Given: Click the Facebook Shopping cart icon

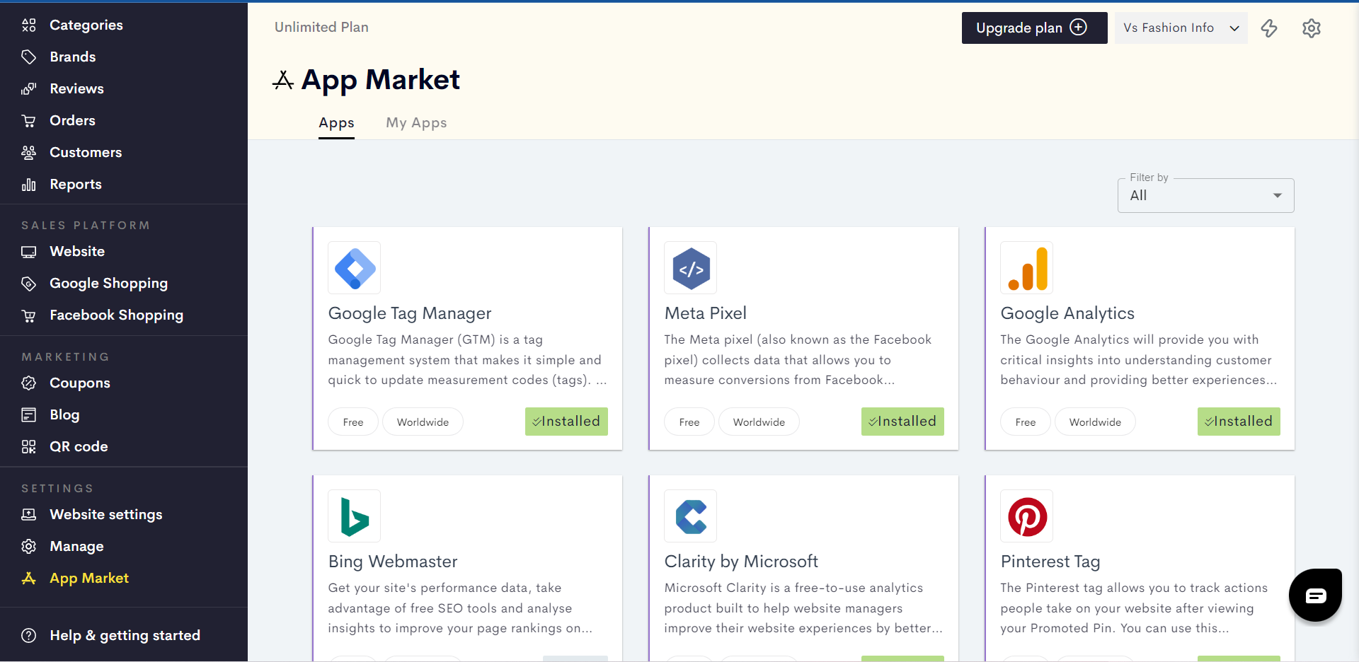Looking at the screenshot, I should 28,315.
